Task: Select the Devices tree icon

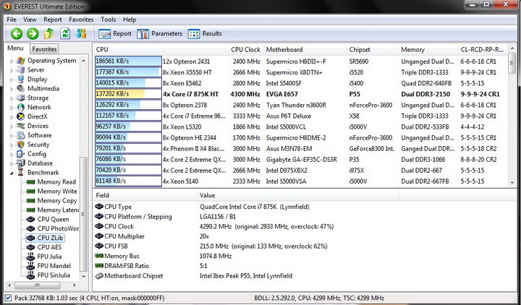Action: click(20, 126)
